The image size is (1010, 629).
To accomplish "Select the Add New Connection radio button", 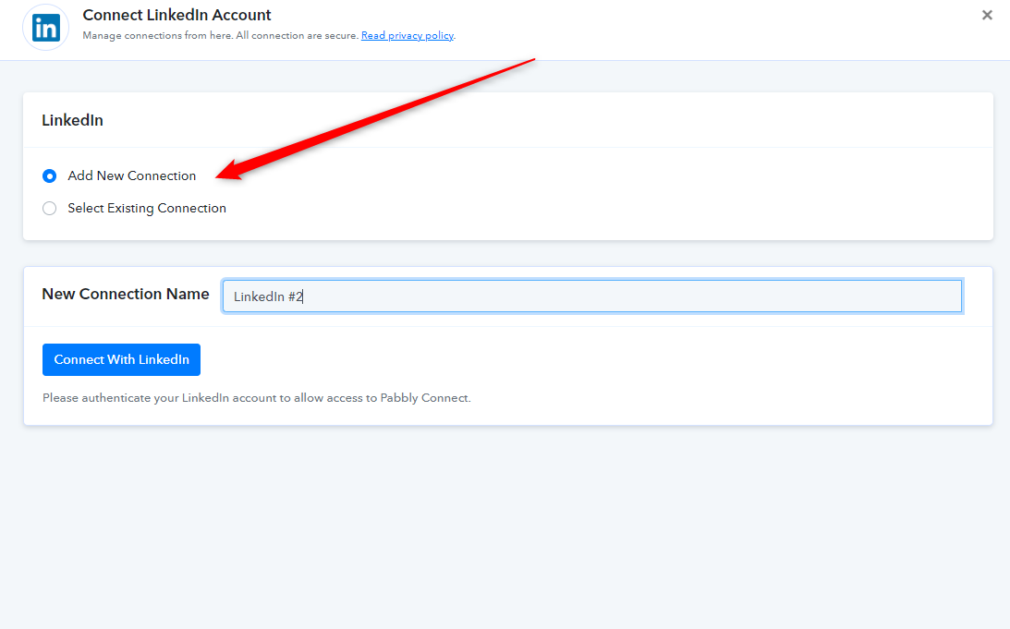I will (50, 175).
